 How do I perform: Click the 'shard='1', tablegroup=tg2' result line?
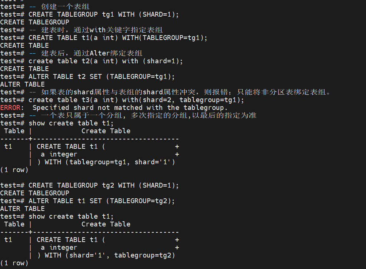106,255
